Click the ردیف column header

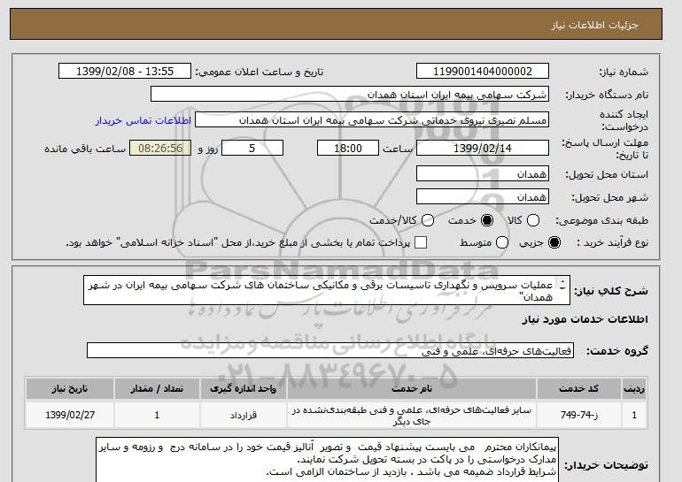(633, 388)
